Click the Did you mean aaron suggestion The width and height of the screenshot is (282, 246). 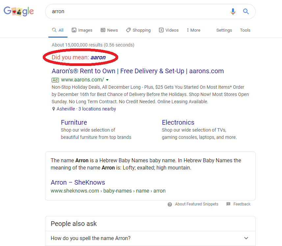98,57
